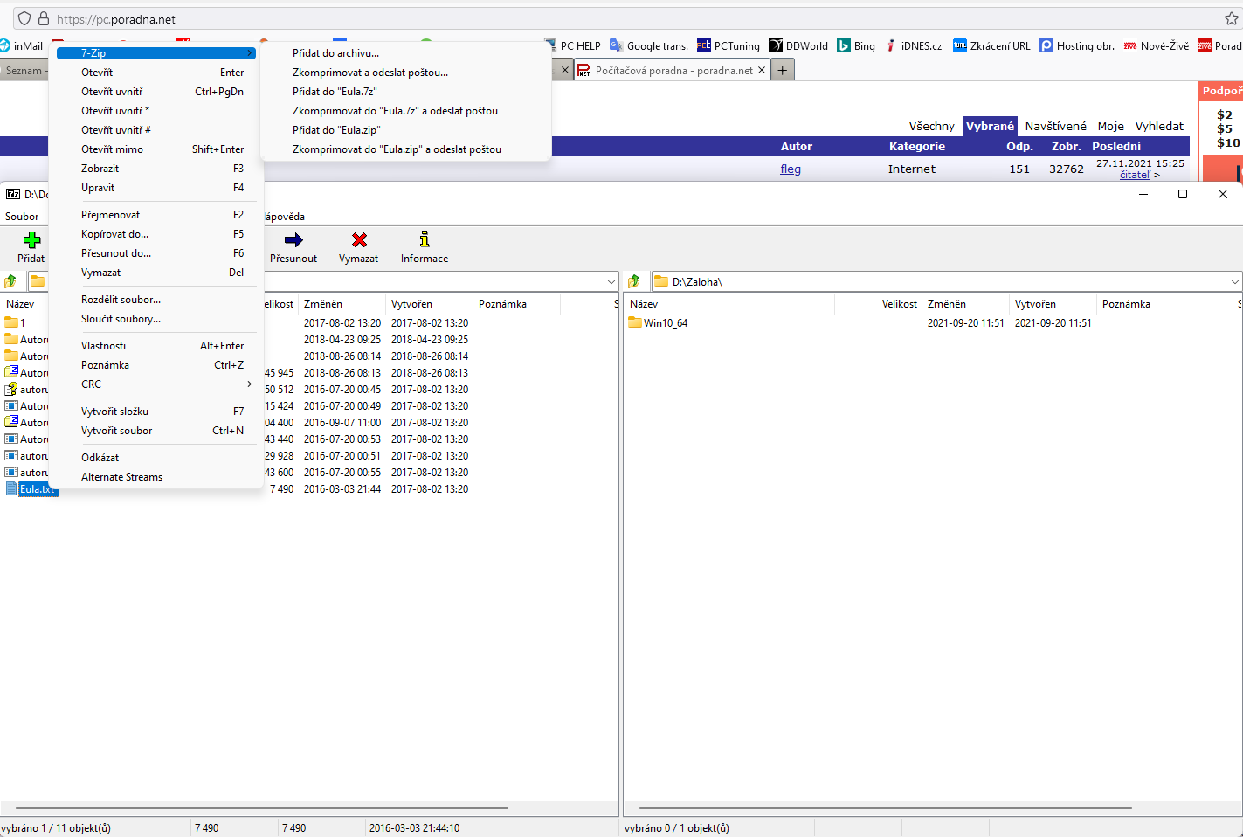Select the Win10_64 folder name
The width and height of the screenshot is (1243, 837).
(666, 323)
